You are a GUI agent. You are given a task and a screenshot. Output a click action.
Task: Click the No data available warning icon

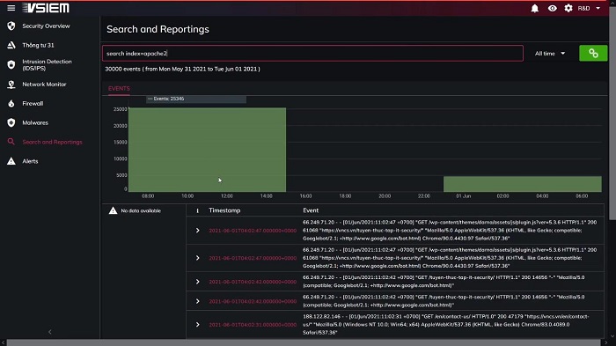(x=114, y=210)
